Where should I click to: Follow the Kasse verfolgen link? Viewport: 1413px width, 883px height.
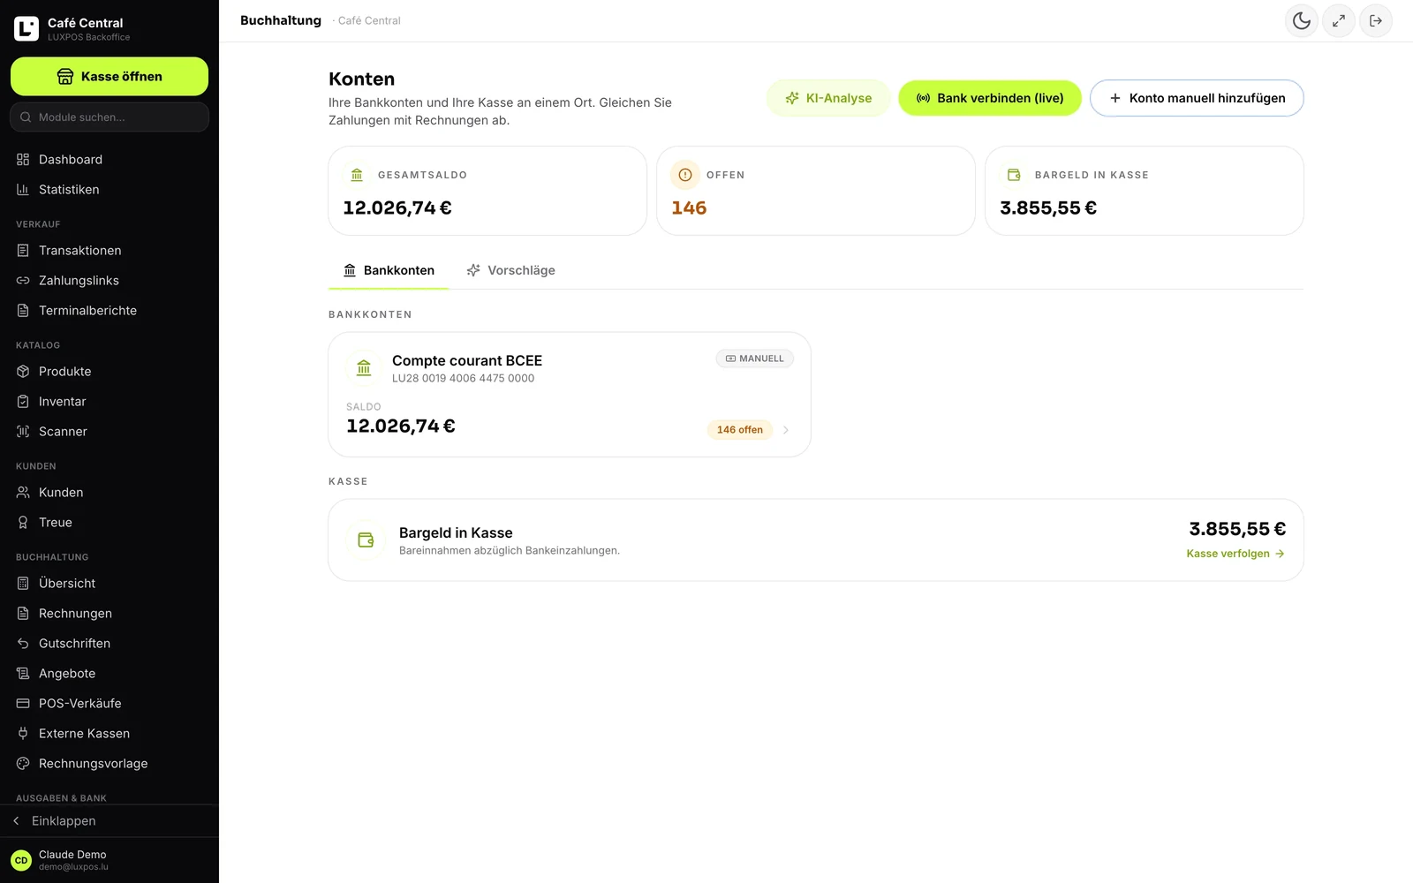pos(1235,554)
